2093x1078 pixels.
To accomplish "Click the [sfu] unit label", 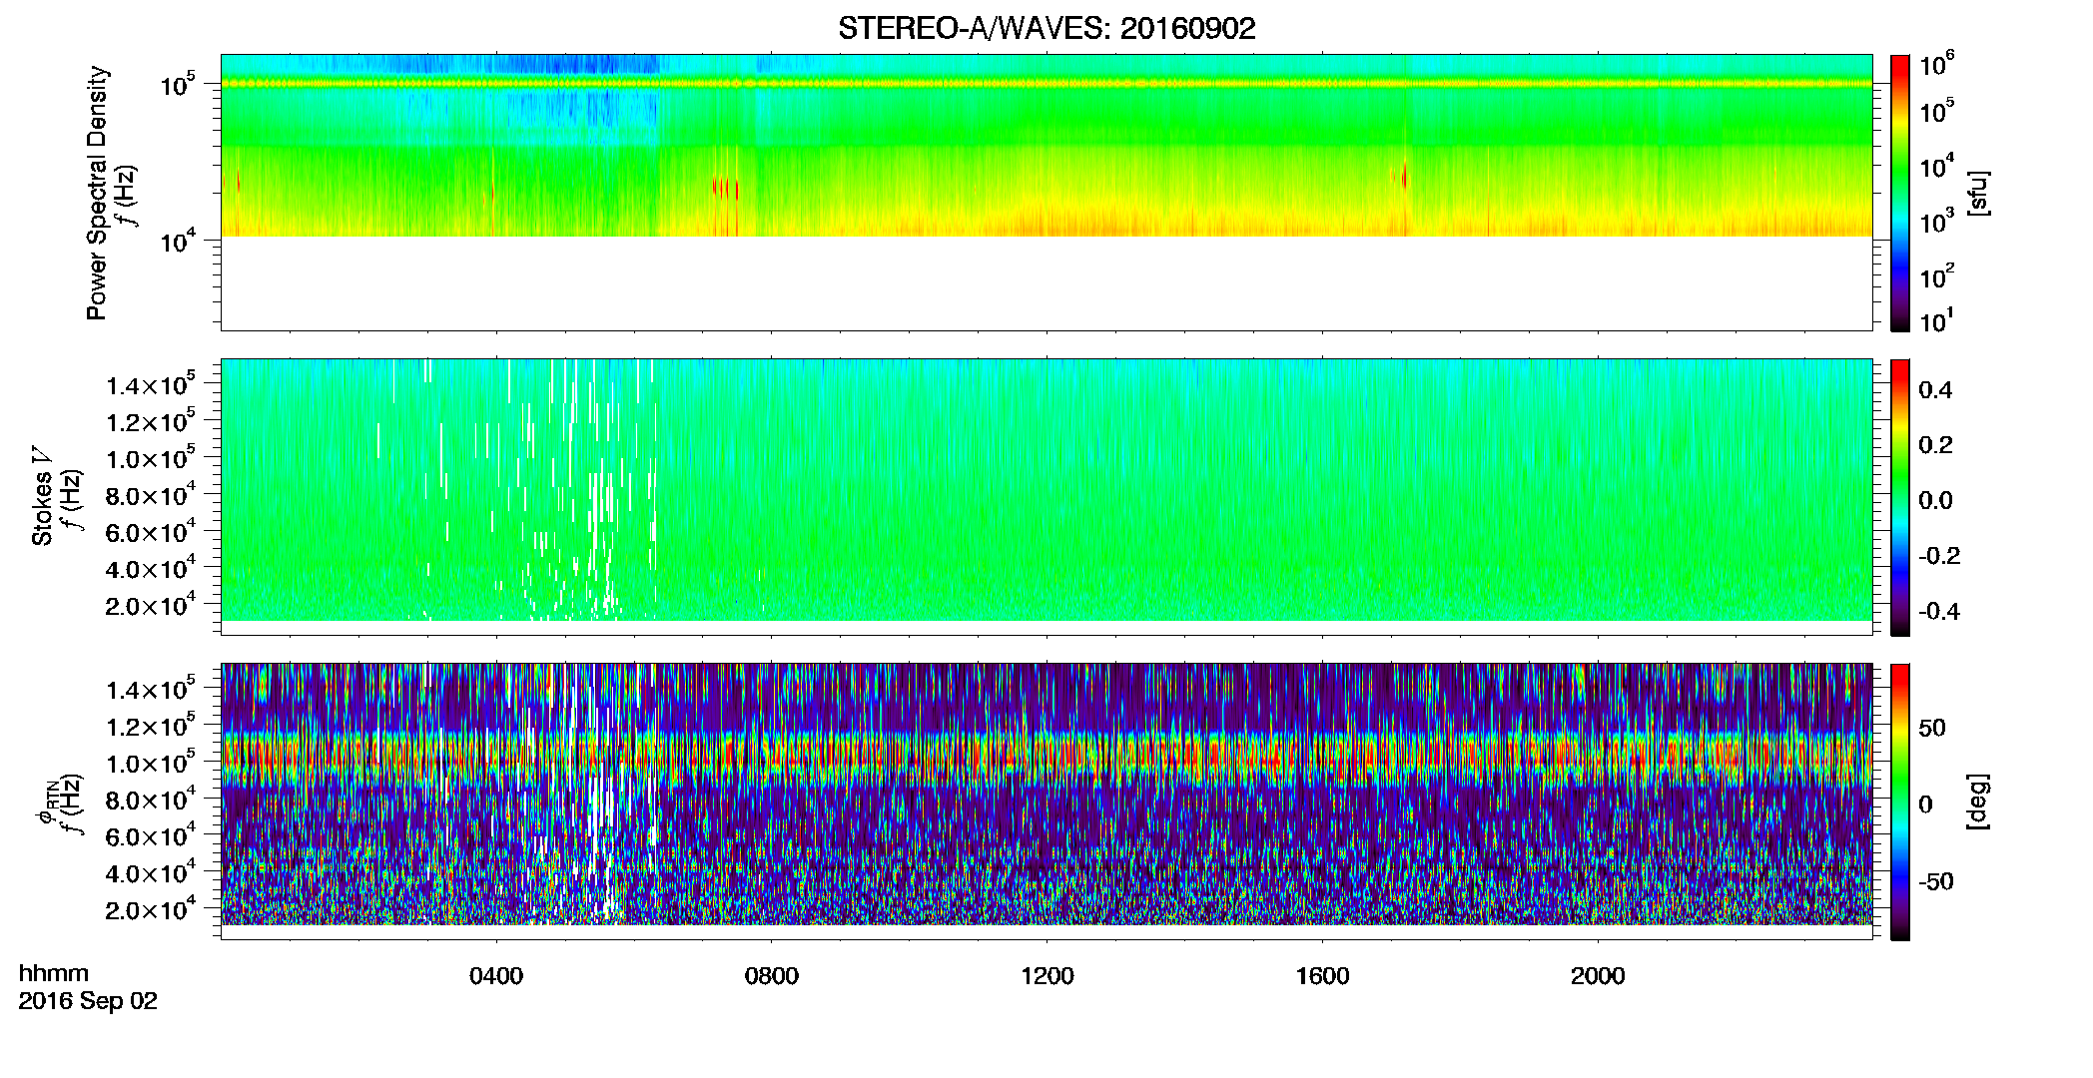I will 1977,194.
